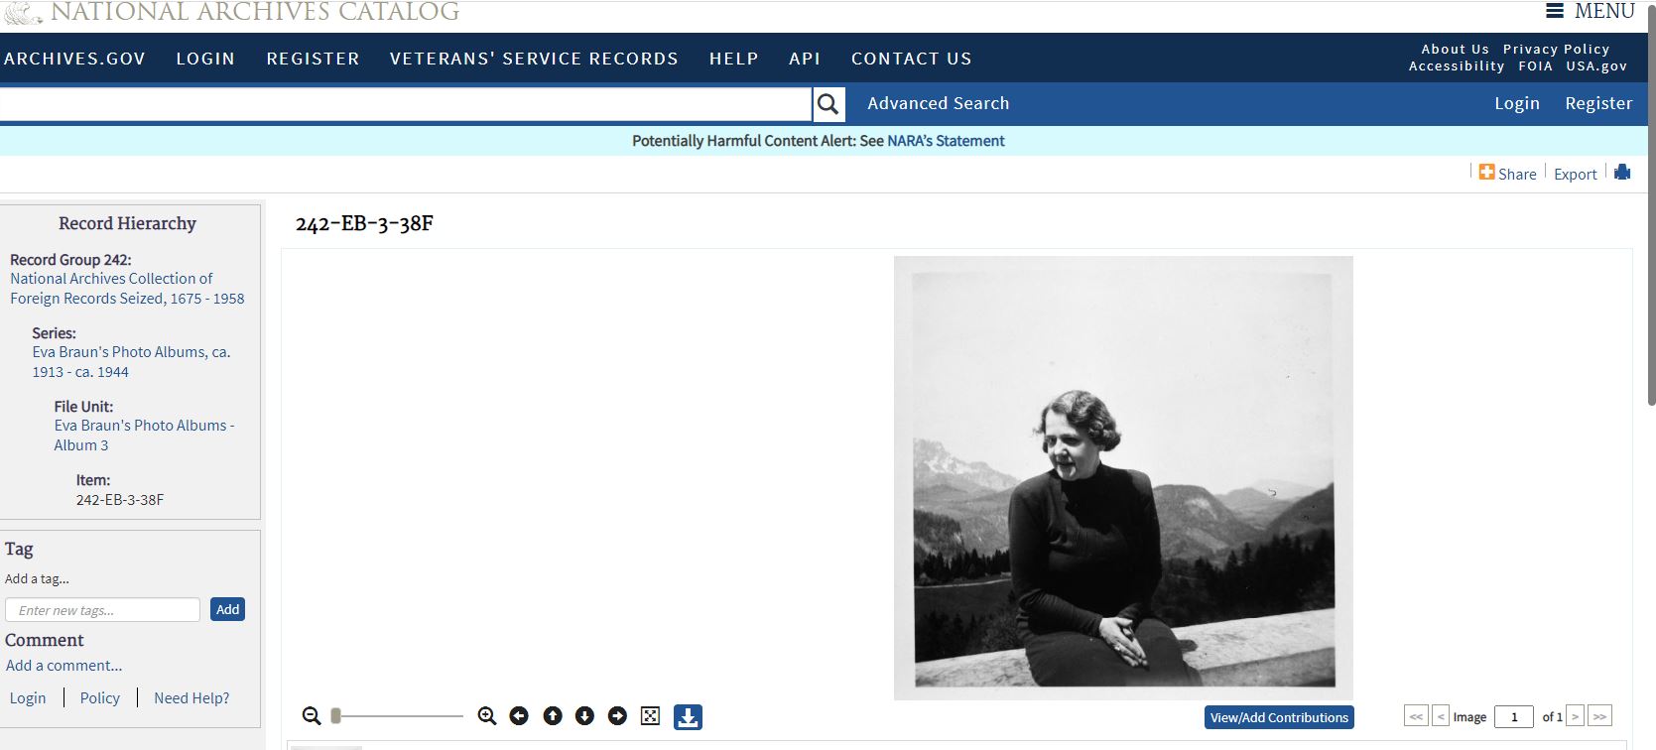Image resolution: width=1656 pixels, height=750 pixels.
Task: Pan image up with arrow icon
Action: point(553,716)
